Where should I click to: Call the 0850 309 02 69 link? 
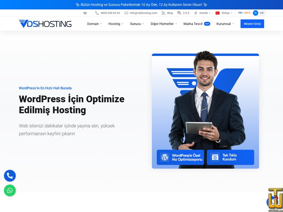coord(110,13)
